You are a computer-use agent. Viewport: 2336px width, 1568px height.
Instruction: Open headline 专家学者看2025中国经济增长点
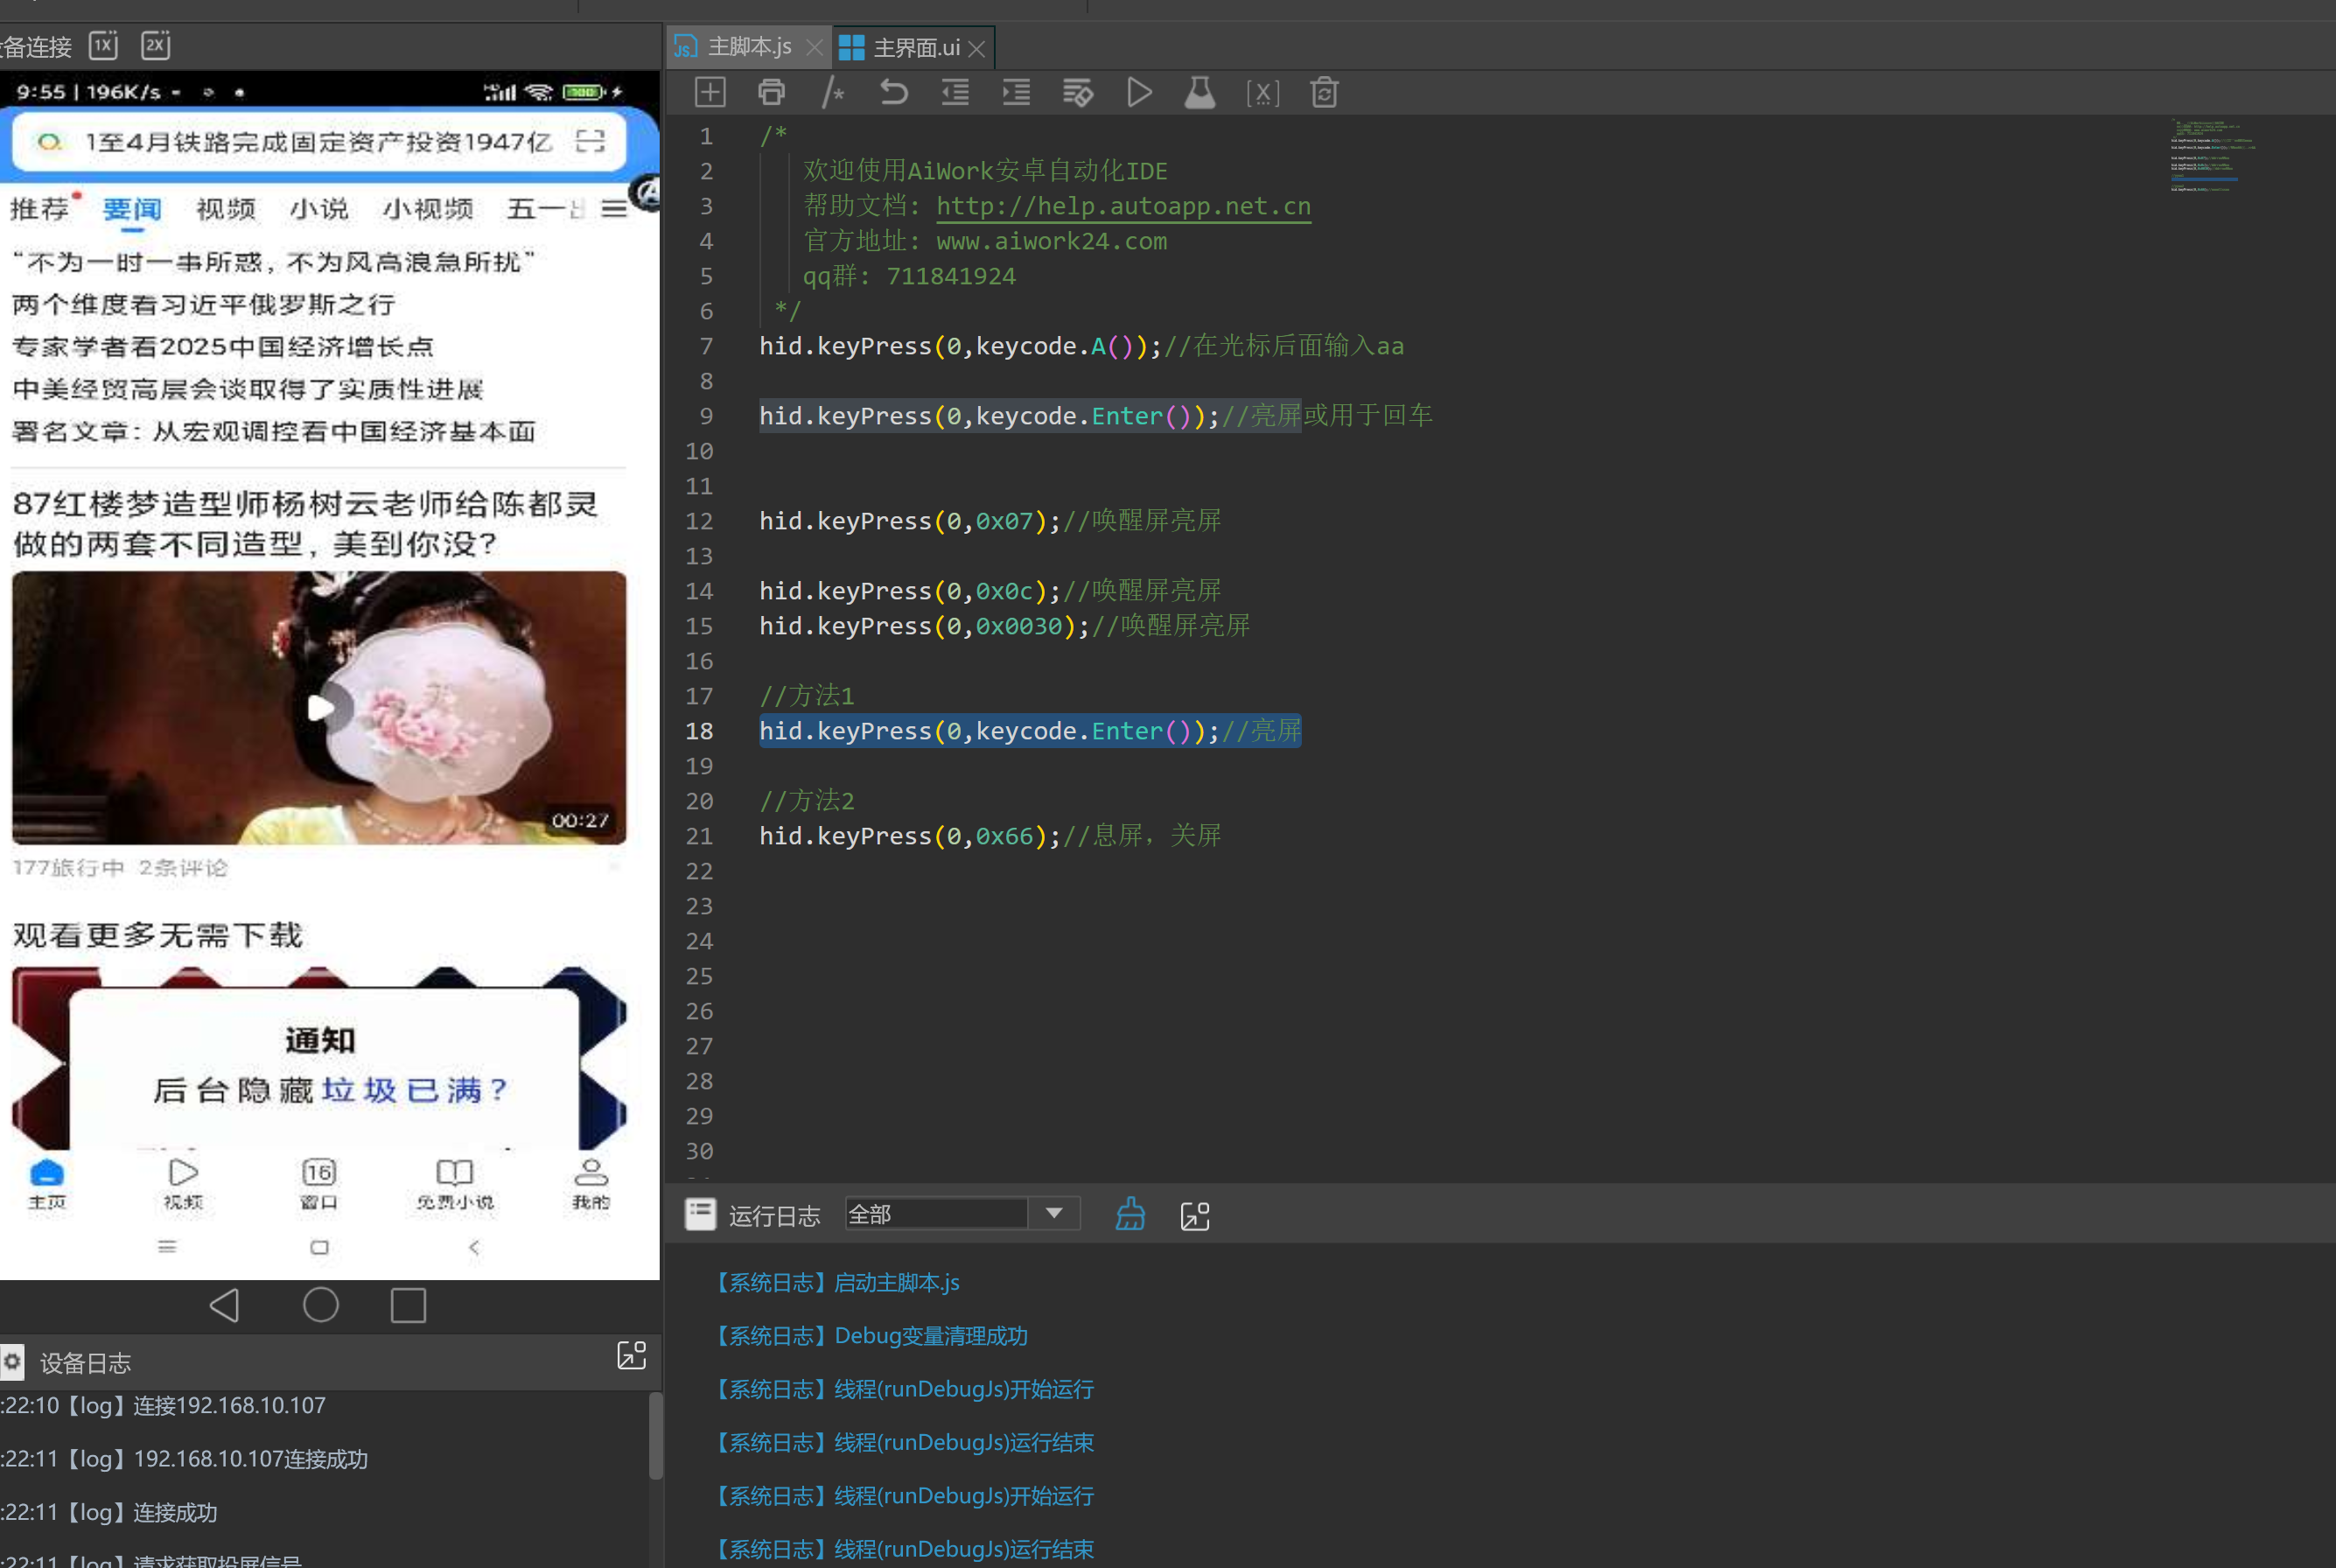(x=223, y=346)
